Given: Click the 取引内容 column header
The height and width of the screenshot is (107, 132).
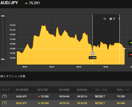Looking at the screenshot, I should click(43, 90).
